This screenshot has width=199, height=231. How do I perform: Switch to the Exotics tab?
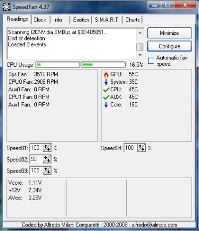click(81, 20)
